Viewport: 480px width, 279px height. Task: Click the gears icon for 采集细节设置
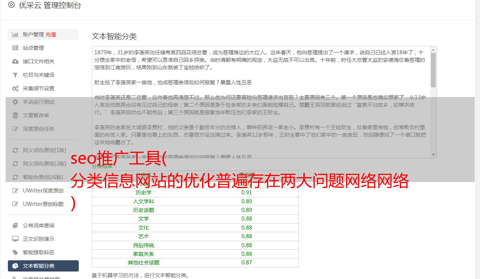[15, 88]
